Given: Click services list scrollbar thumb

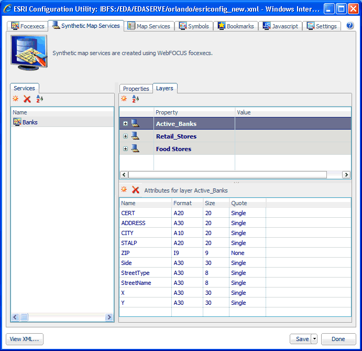Looking at the screenshot, I should pos(24,317).
